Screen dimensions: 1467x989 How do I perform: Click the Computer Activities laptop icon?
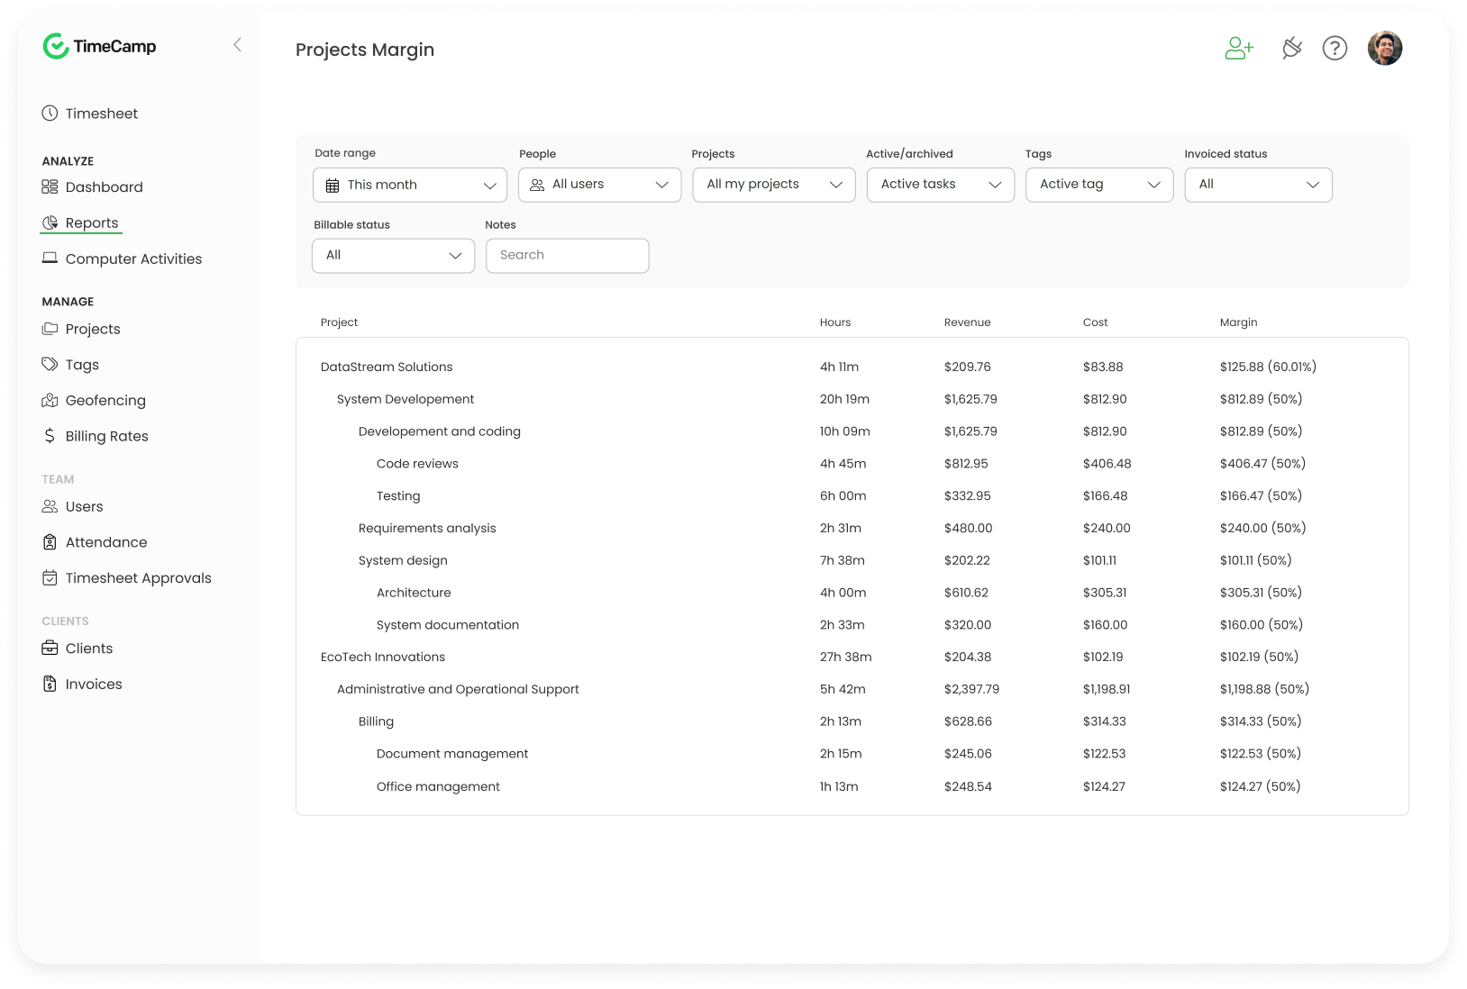pyautogui.click(x=50, y=259)
